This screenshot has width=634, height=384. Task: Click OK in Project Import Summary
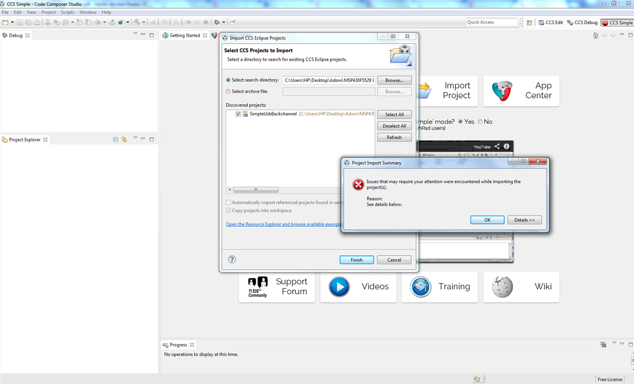tap(487, 220)
